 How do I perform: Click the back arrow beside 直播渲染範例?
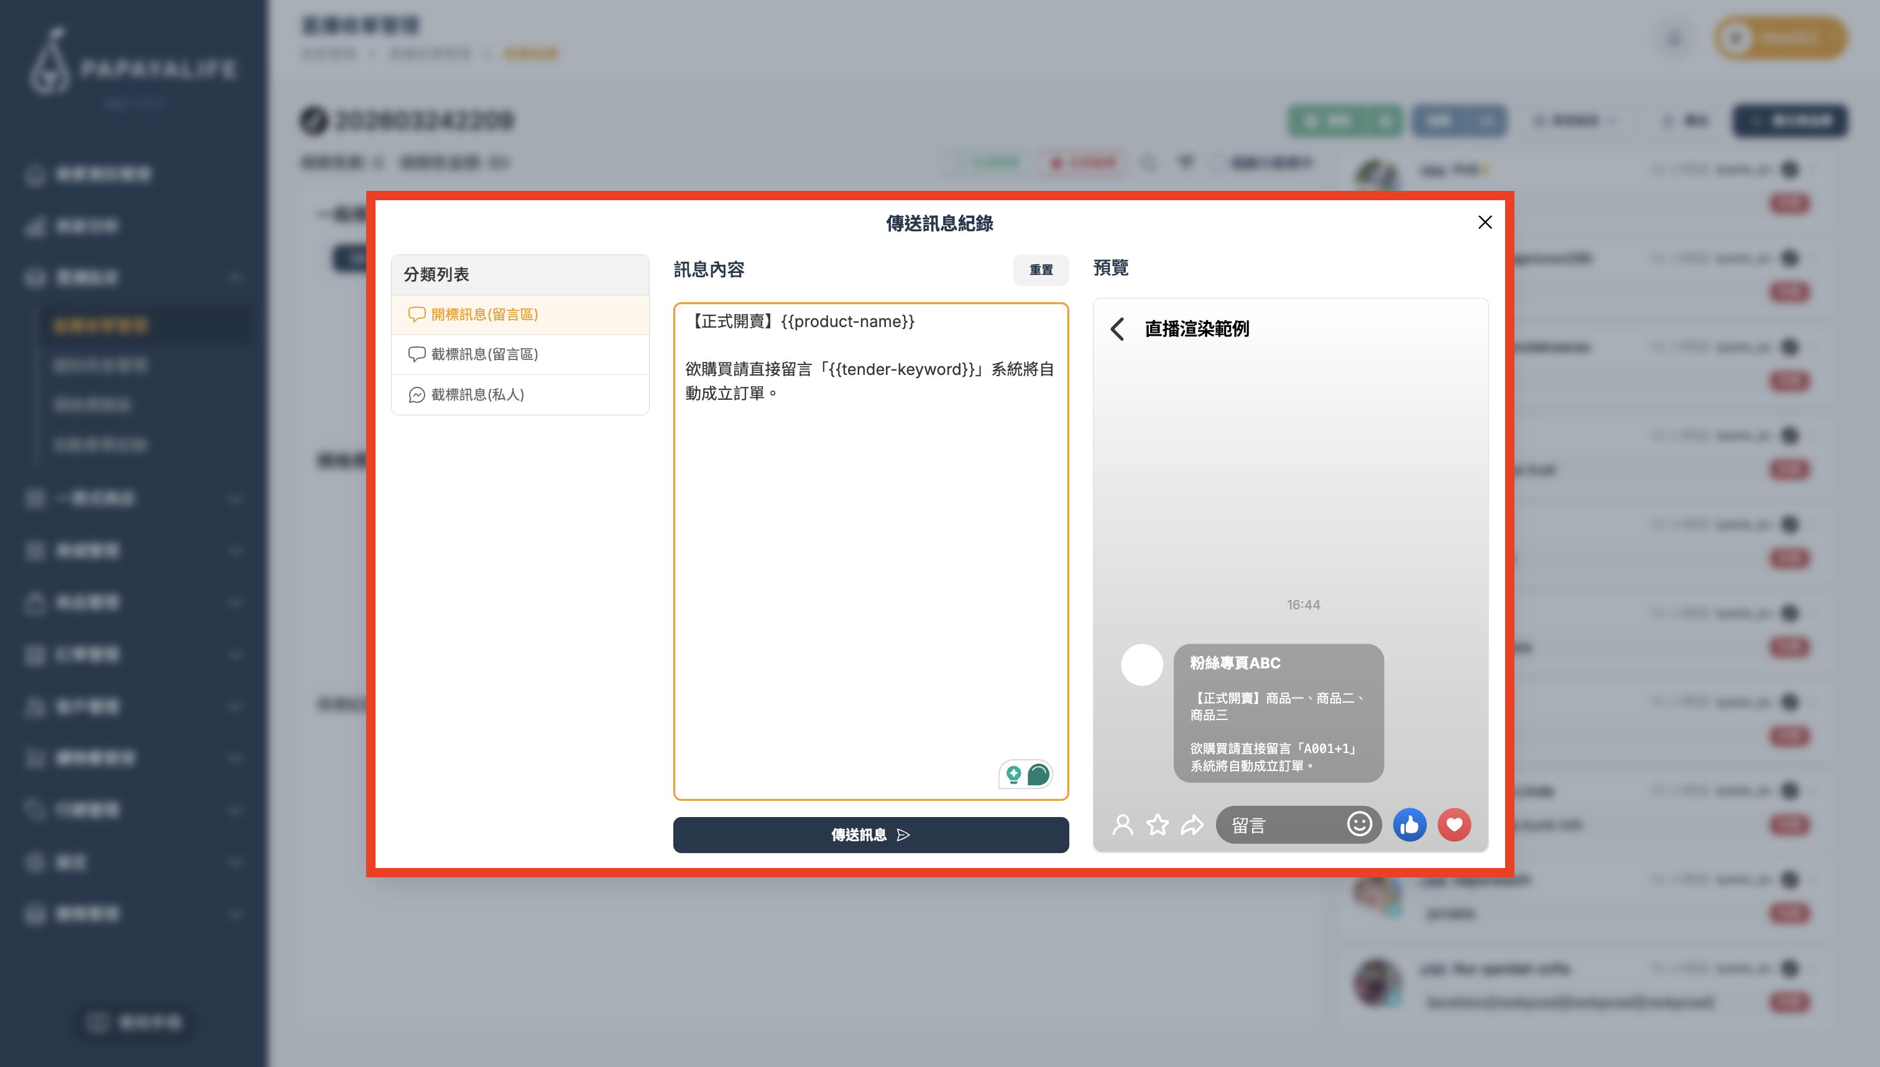(1119, 329)
